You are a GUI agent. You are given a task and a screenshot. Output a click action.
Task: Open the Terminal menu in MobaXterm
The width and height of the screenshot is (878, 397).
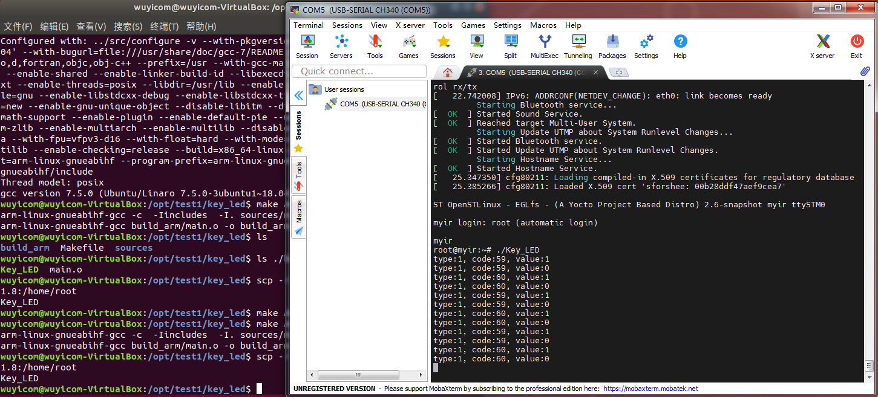pyautogui.click(x=309, y=25)
